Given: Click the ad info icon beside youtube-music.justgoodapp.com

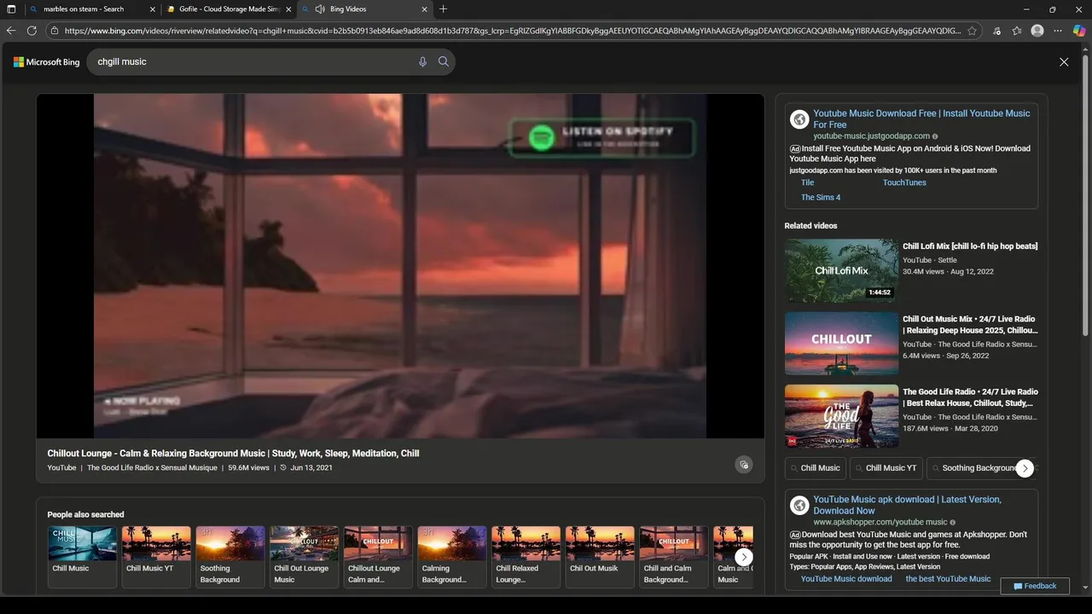Looking at the screenshot, I should (935, 136).
